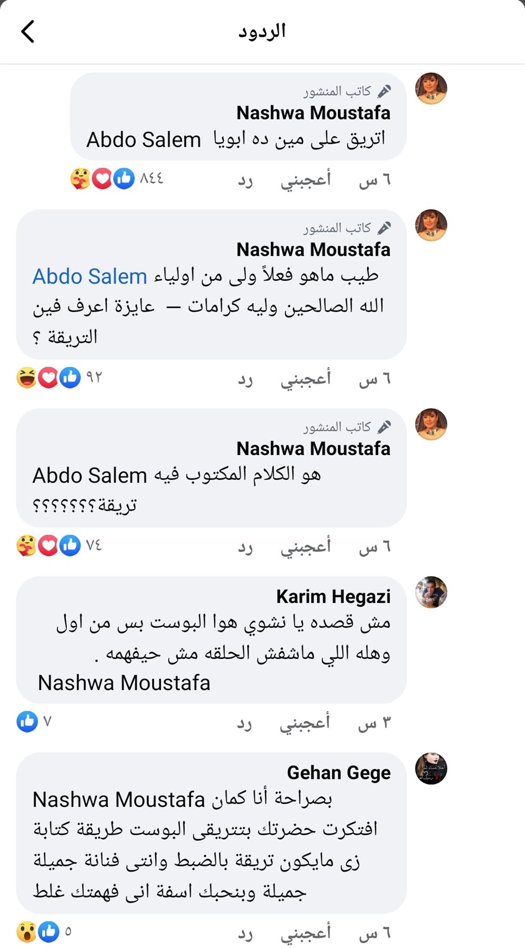Open Nashwa Moustafa's profile picture
This screenshot has height=948, width=525.
(x=431, y=88)
